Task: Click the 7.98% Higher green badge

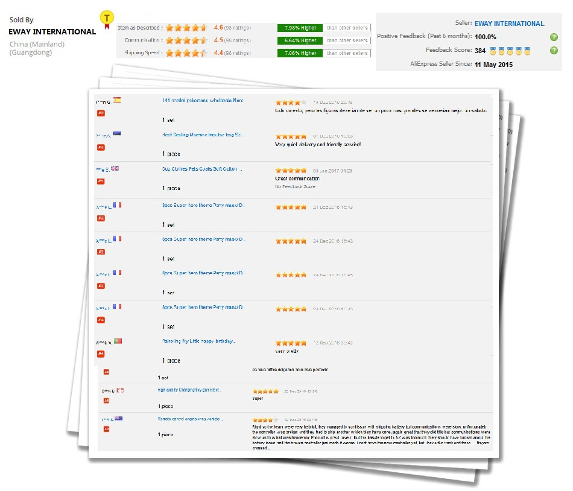Action: point(300,28)
